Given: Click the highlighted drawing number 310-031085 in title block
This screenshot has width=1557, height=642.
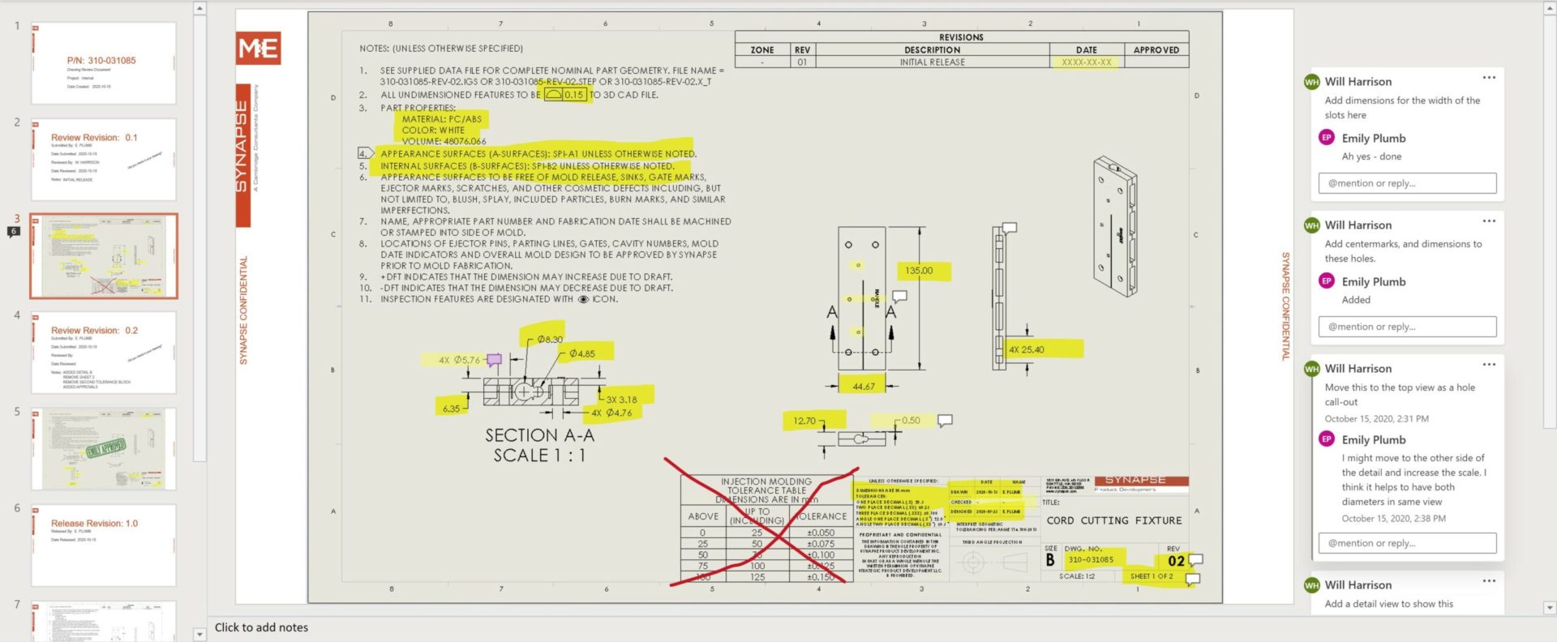Looking at the screenshot, I should [1091, 559].
